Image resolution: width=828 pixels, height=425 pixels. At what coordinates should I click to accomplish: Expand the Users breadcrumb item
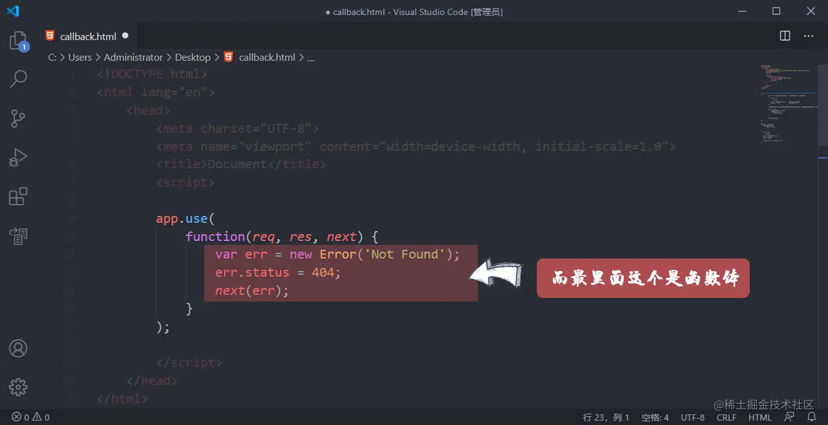[80, 57]
